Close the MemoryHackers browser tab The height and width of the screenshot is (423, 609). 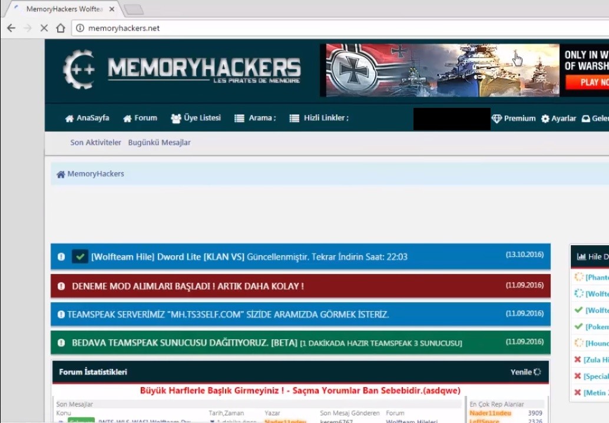[x=112, y=9]
